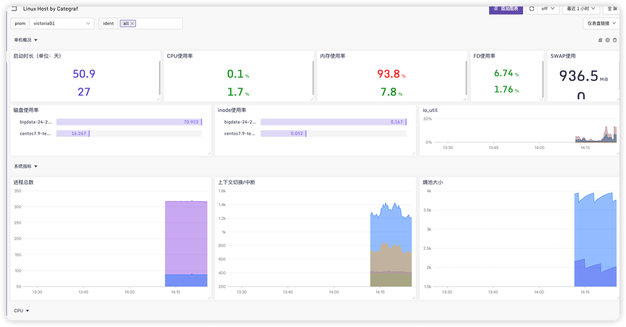The height and width of the screenshot is (327, 626).
Task: Click the tan area in 上下文切换/中断 chart
Action: point(391,259)
